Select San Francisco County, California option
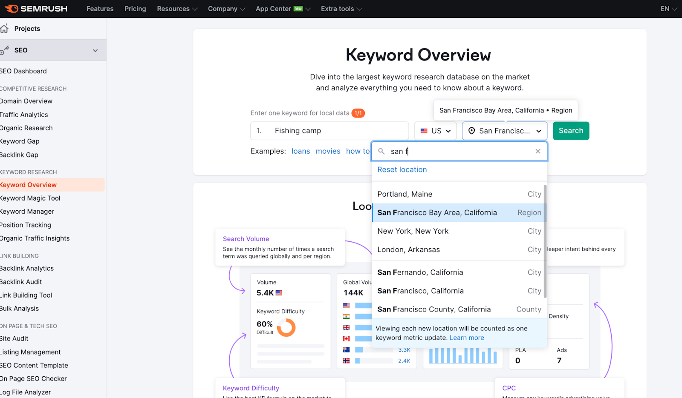This screenshot has width=682, height=398. tap(459, 309)
